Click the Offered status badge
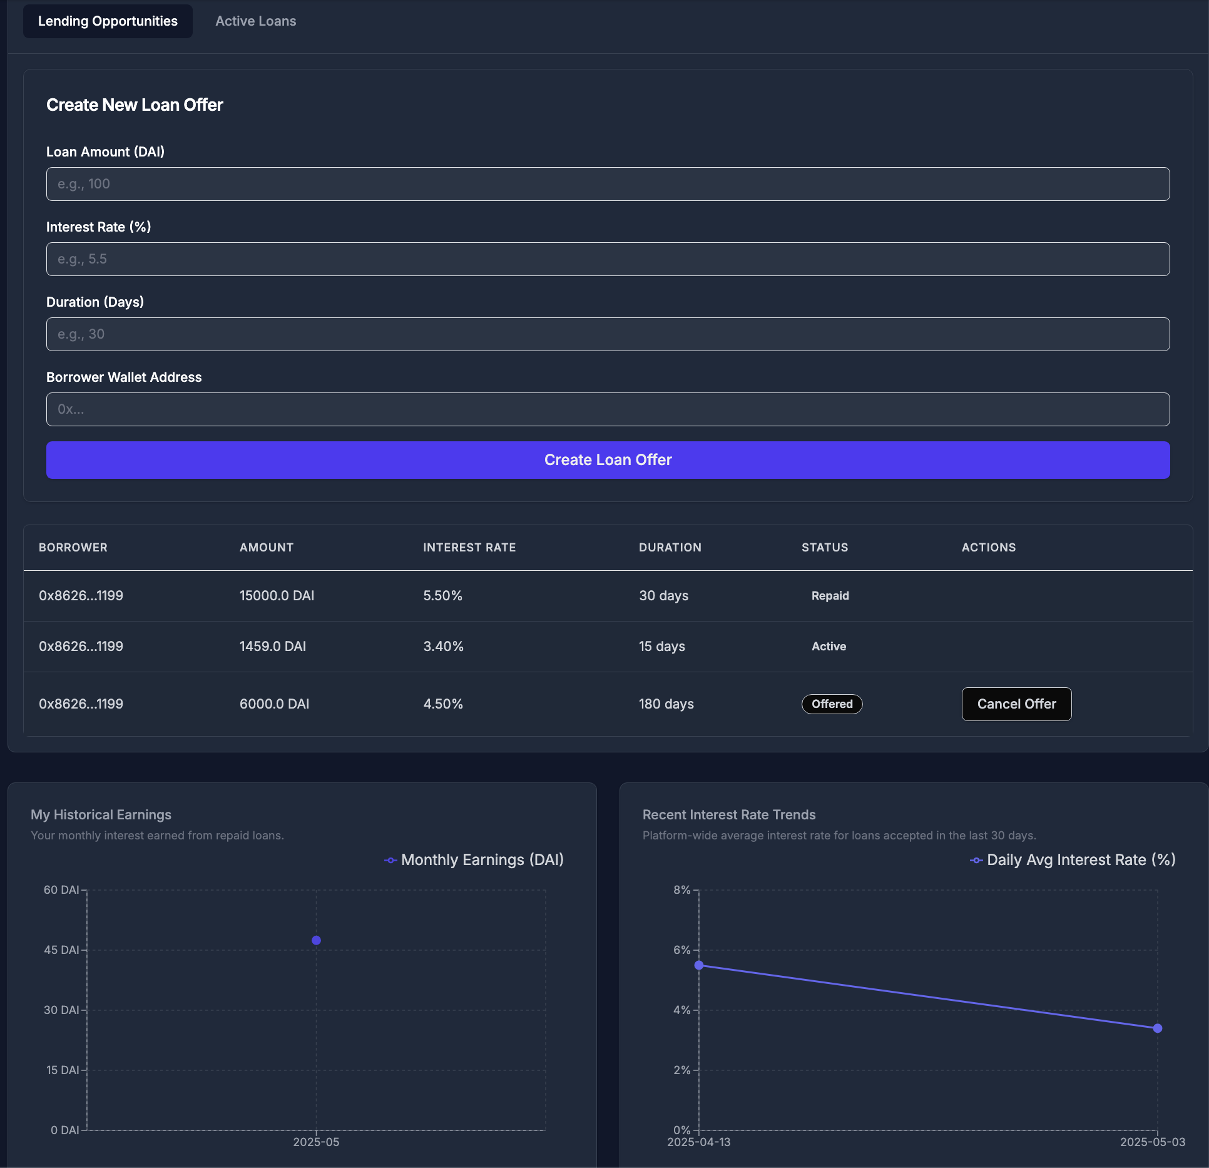Screen dimensions: 1209x1168 point(832,704)
